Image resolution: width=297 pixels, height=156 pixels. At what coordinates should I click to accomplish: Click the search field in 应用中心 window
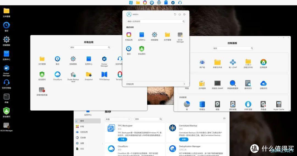pyautogui.click(x=148, y=119)
